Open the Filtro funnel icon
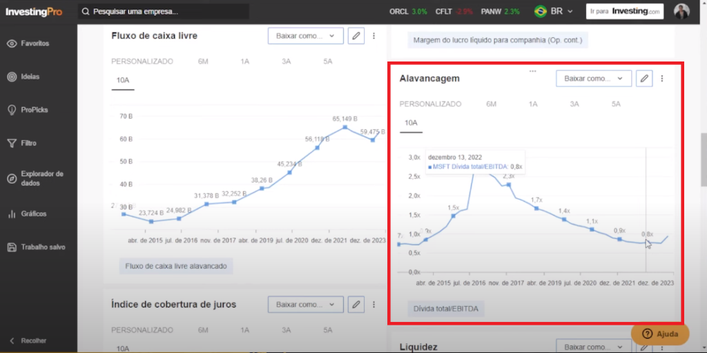Viewport: 707px width, 353px height. pyautogui.click(x=12, y=143)
